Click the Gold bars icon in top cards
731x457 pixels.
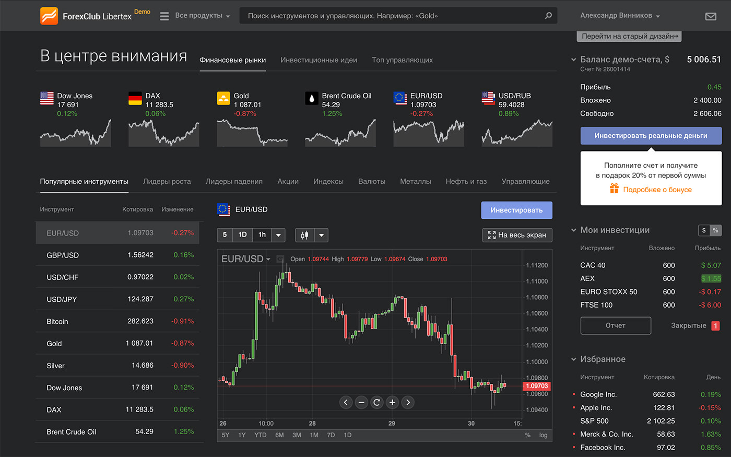click(223, 98)
